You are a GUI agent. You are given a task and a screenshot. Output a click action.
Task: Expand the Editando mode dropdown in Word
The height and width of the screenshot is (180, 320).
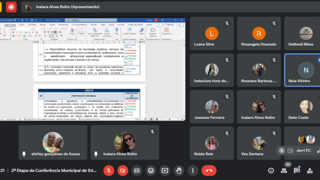(x=169, y=24)
